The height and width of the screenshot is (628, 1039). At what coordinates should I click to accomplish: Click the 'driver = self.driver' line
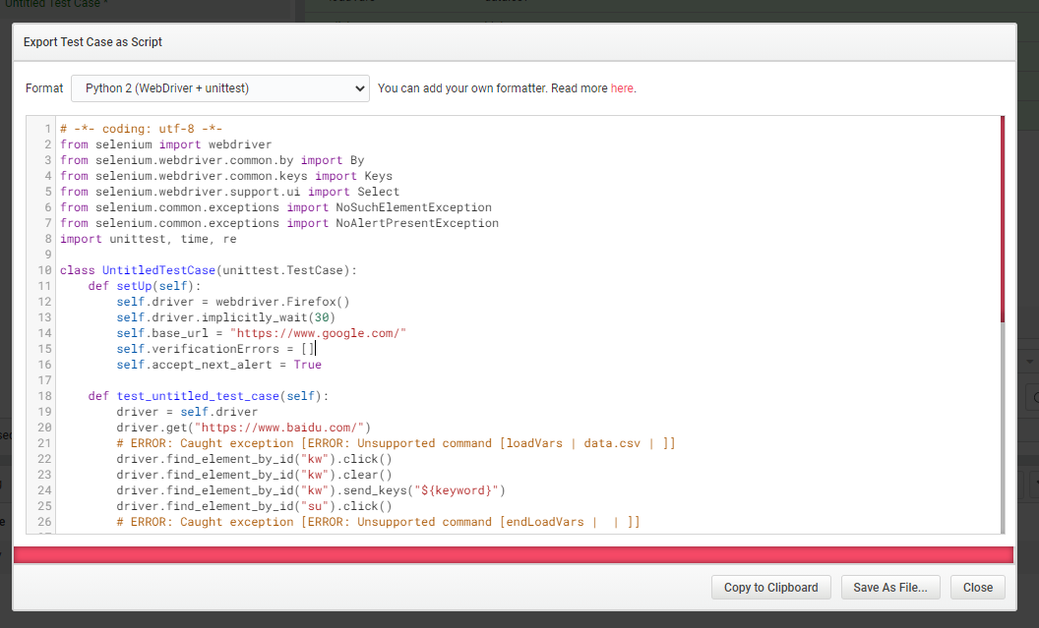point(187,412)
